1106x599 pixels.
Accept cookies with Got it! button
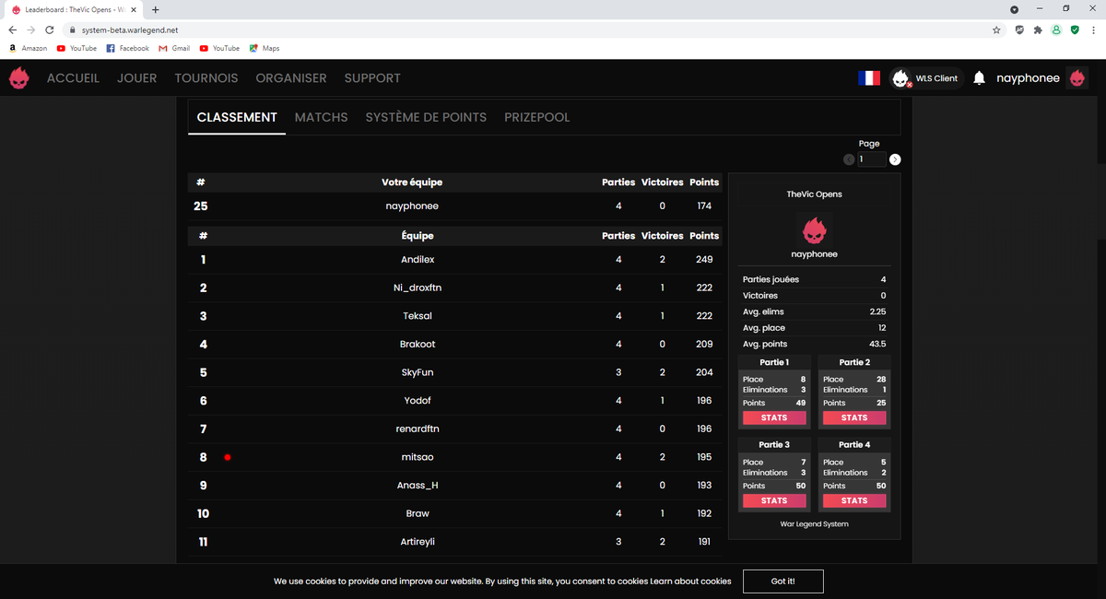[x=783, y=581]
